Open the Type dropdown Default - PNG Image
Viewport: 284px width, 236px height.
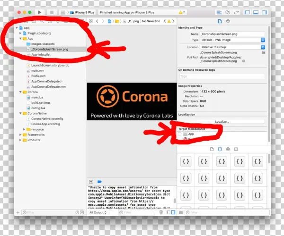pyautogui.click(x=232, y=40)
